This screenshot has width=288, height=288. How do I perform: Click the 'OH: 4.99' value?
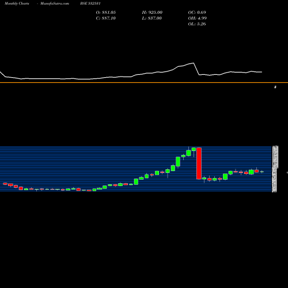[x=198, y=18]
